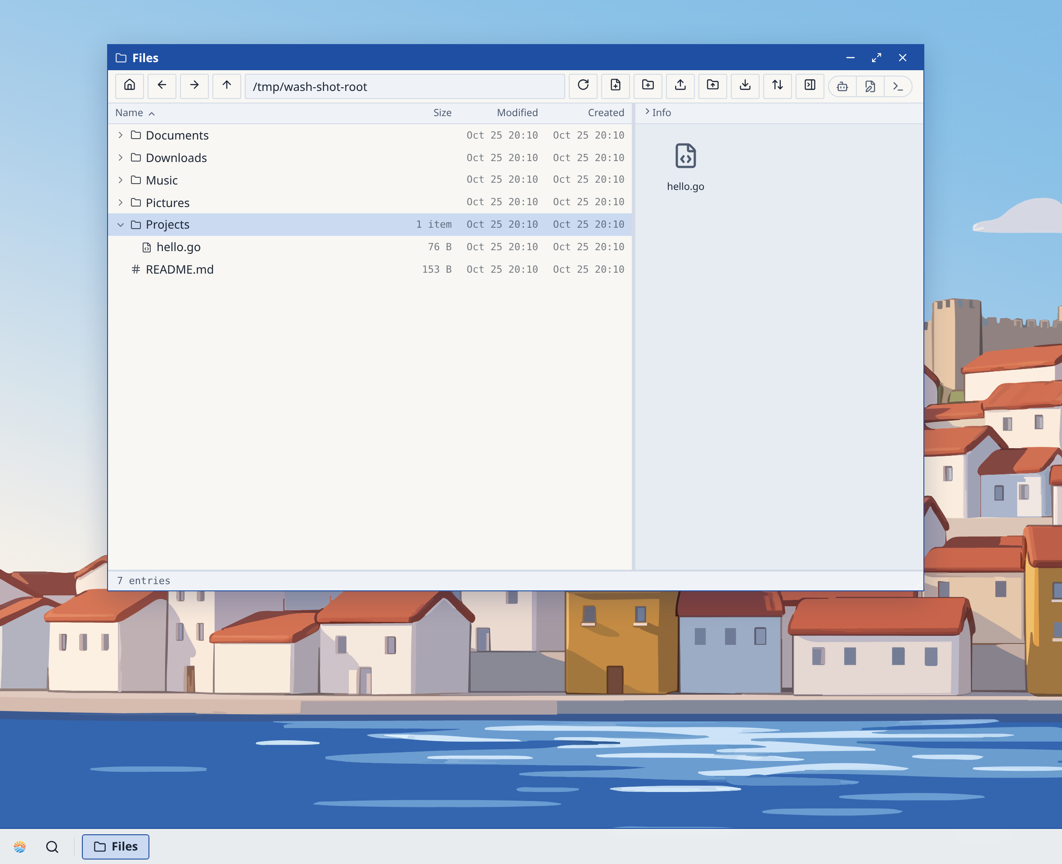Upload a folder with the folder-upload icon
This screenshot has width=1062, height=864.
[712, 86]
